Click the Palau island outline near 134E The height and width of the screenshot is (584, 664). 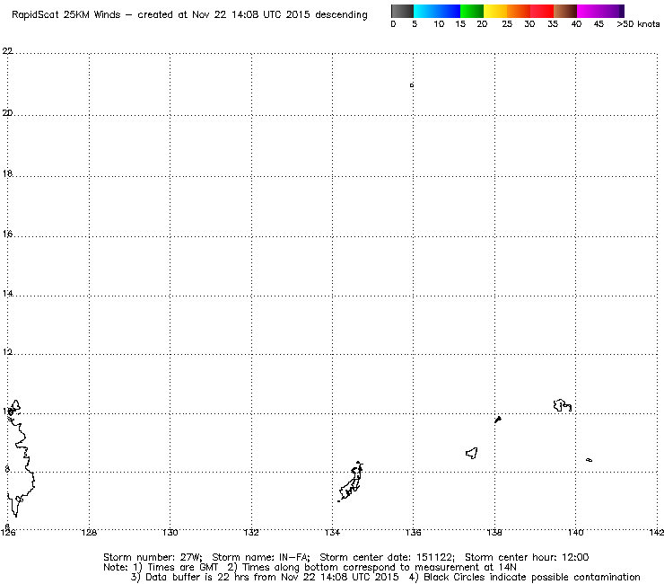click(x=351, y=482)
